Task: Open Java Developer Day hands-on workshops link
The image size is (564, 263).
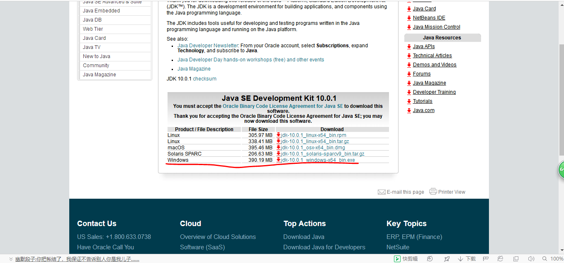Action: point(251,60)
